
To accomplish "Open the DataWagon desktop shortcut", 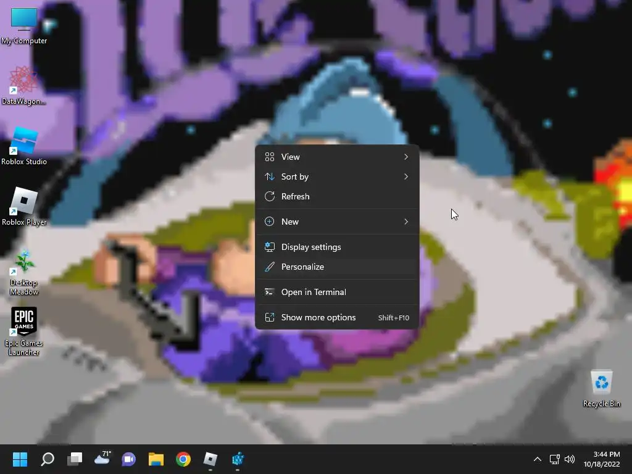I will tap(24, 85).
